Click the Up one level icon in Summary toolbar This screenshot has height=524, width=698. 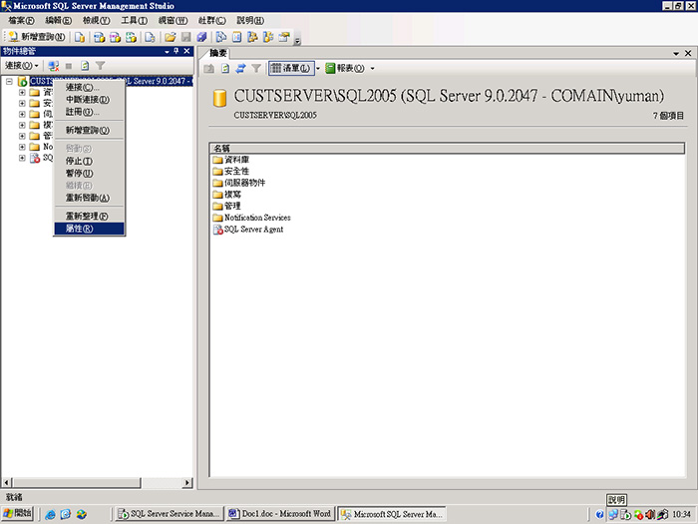(208, 68)
